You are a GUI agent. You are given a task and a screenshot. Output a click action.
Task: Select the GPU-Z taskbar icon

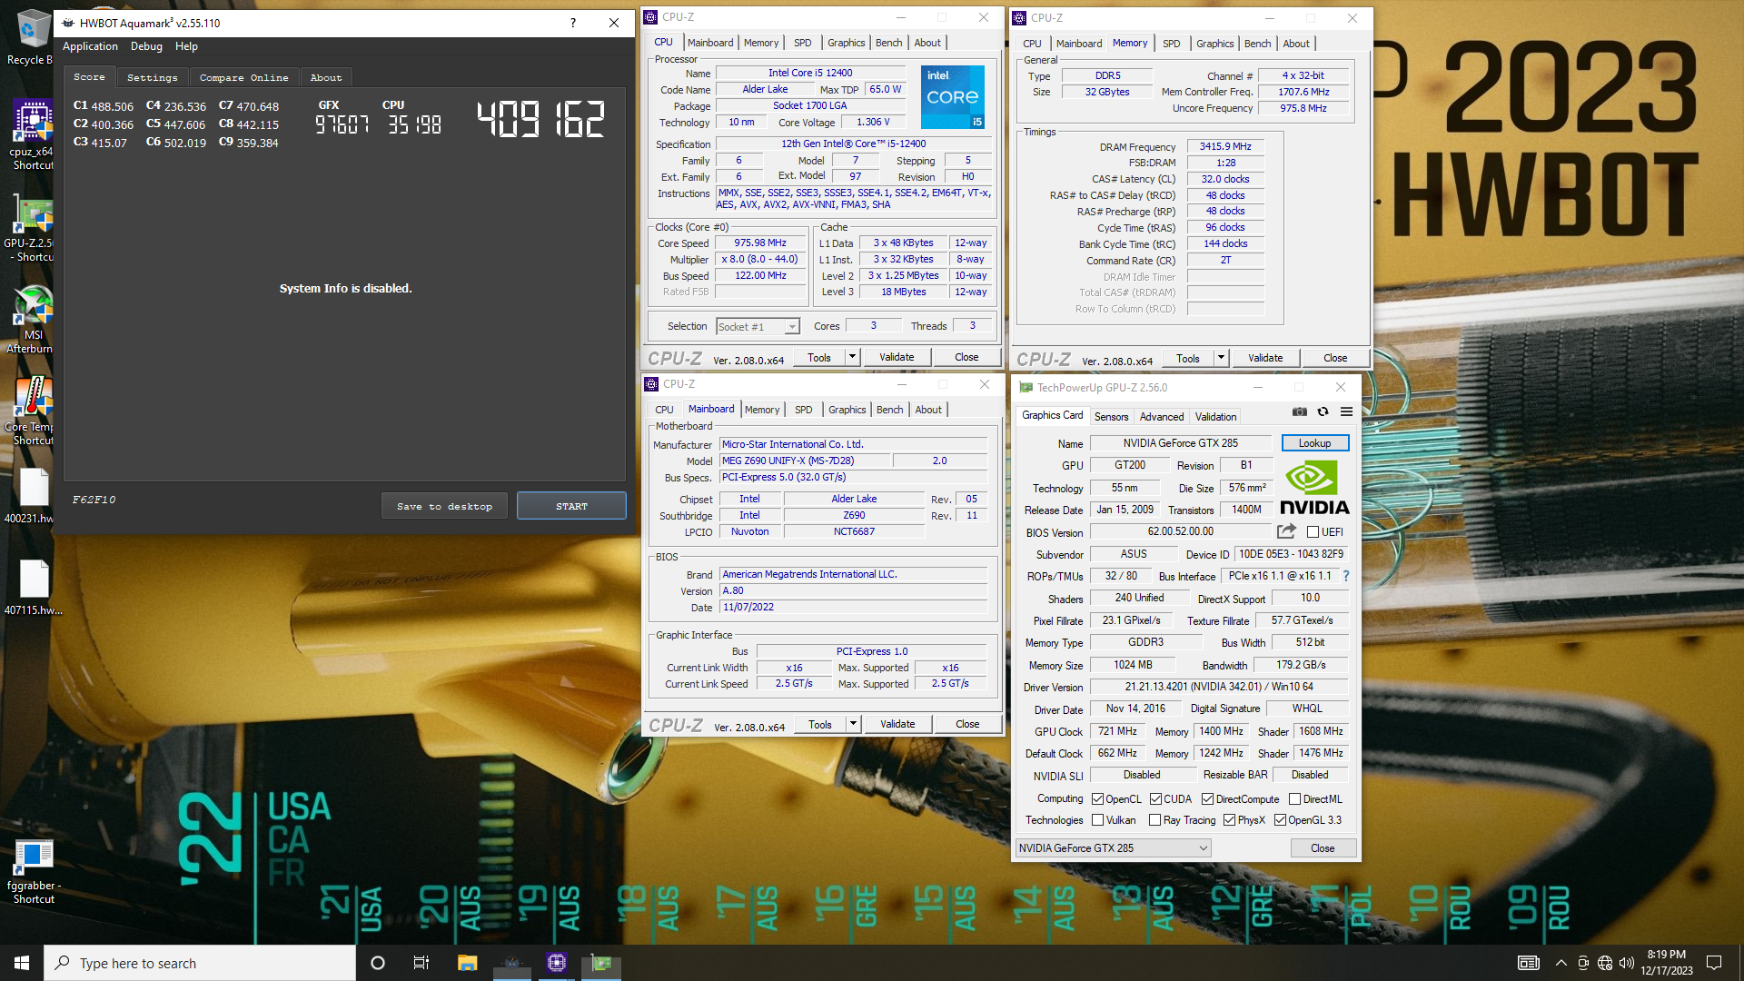click(x=601, y=963)
